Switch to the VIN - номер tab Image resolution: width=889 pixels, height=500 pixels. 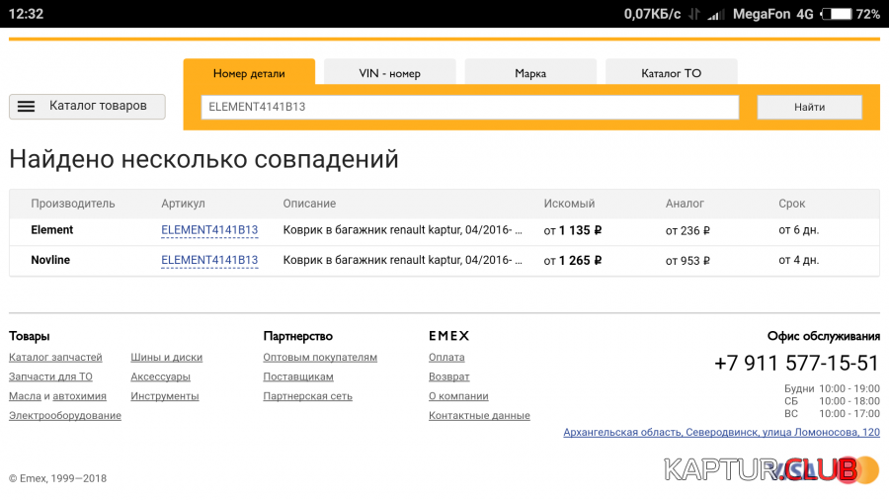[389, 73]
